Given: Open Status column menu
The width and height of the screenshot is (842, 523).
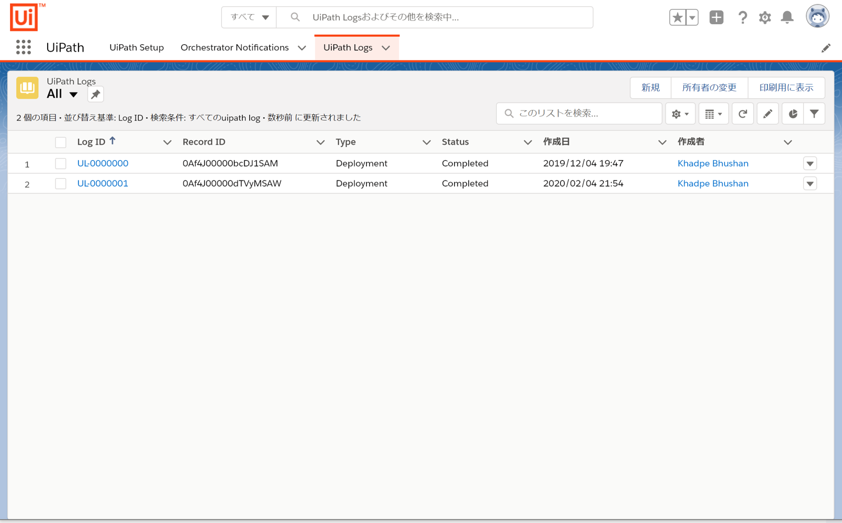Looking at the screenshot, I should pos(528,142).
